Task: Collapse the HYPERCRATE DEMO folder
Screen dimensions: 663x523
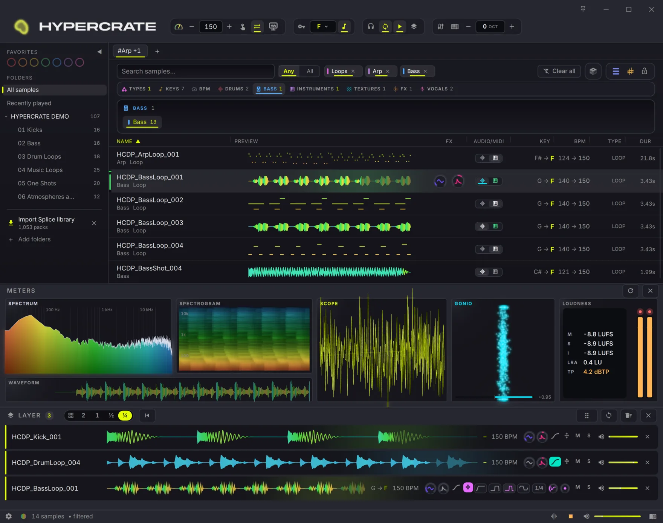Action: [6, 117]
